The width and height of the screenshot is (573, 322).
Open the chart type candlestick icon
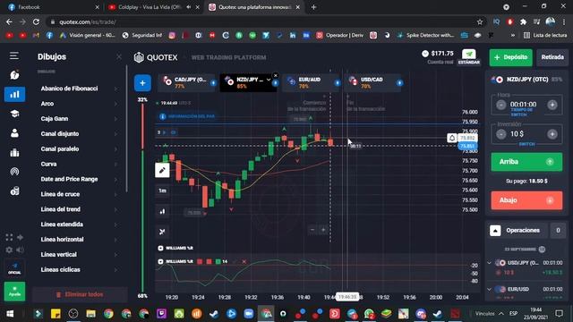[x=162, y=211]
